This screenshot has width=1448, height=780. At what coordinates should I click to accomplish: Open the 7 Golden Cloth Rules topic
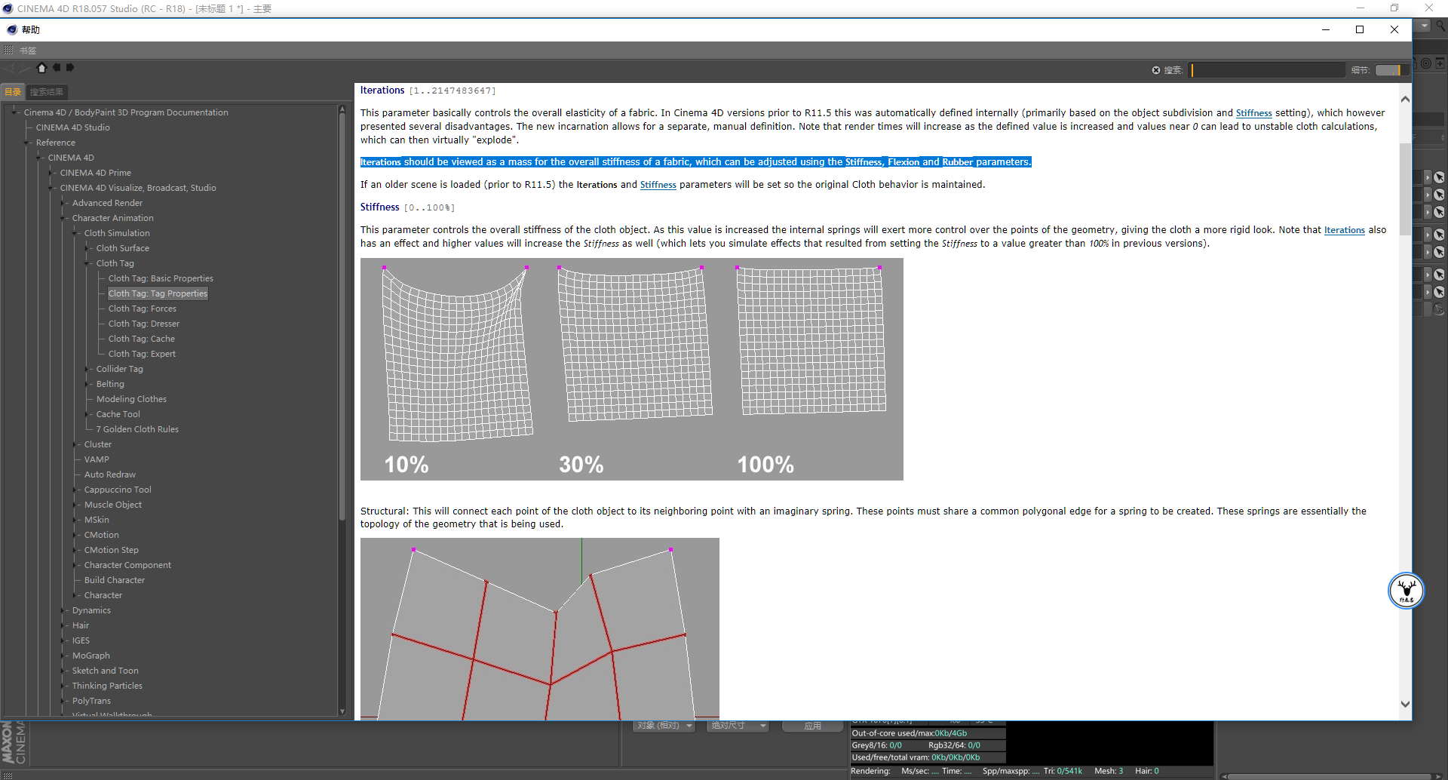pos(137,429)
